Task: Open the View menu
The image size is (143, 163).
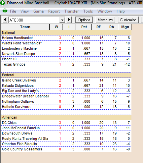Action: click(24, 11)
